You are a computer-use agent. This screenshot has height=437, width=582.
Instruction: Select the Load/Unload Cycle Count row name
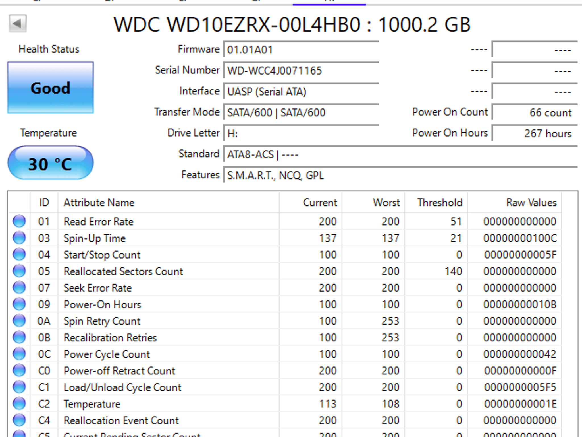(x=122, y=387)
